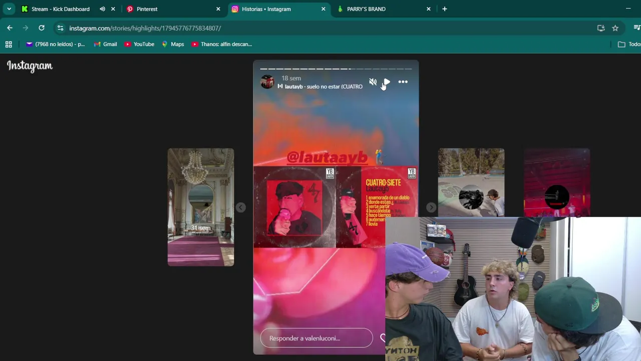
Task: Unmute the story audio
Action: (373, 82)
